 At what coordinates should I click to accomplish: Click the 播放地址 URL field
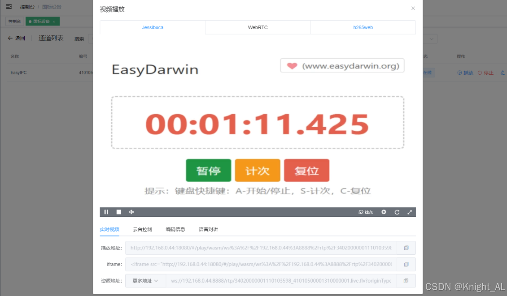pyautogui.click(x=261, y=248)
